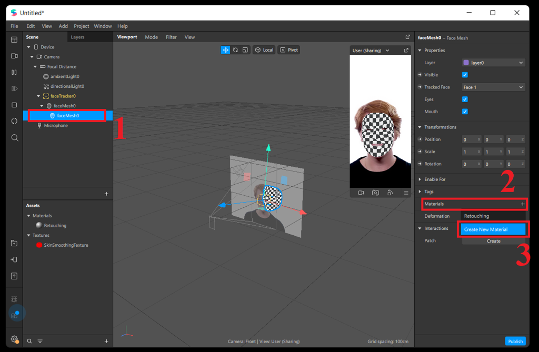Click the pause icon in left sidebar
This screenshot has width=539, height=352.
pyautogui.click(x=14, y=72)
